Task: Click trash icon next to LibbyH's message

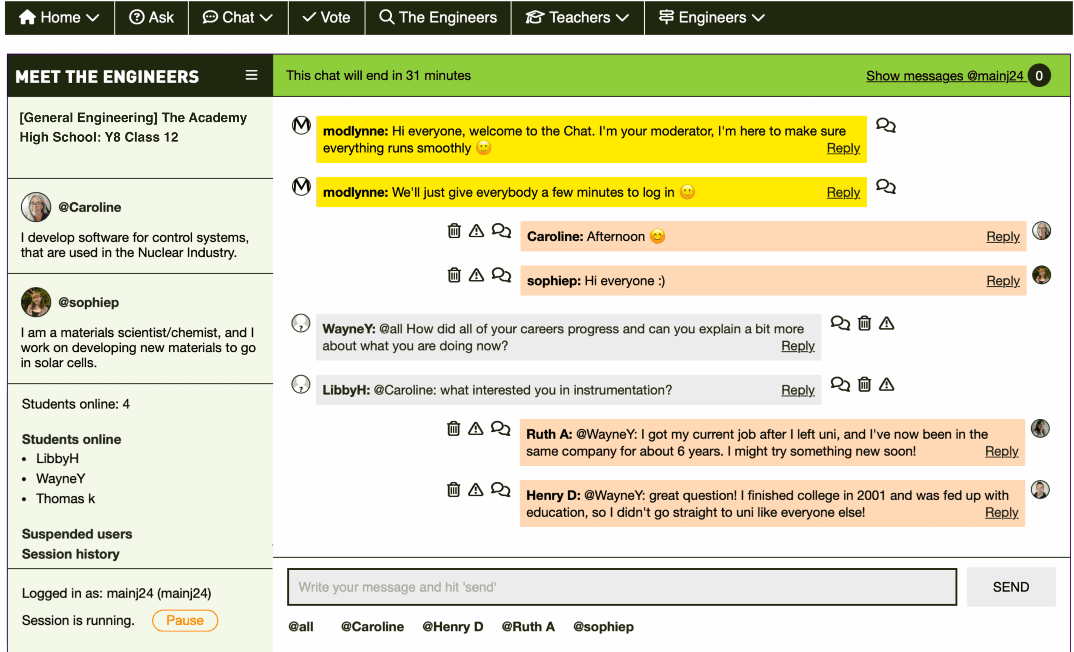Action: [864, 384]
